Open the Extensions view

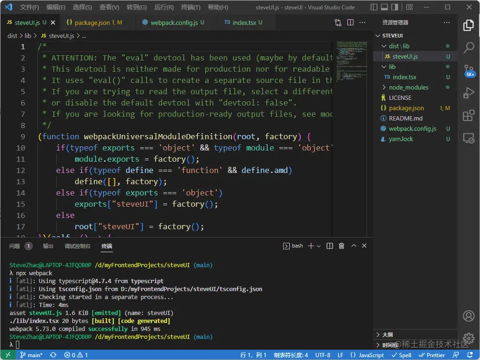point(468,115)
